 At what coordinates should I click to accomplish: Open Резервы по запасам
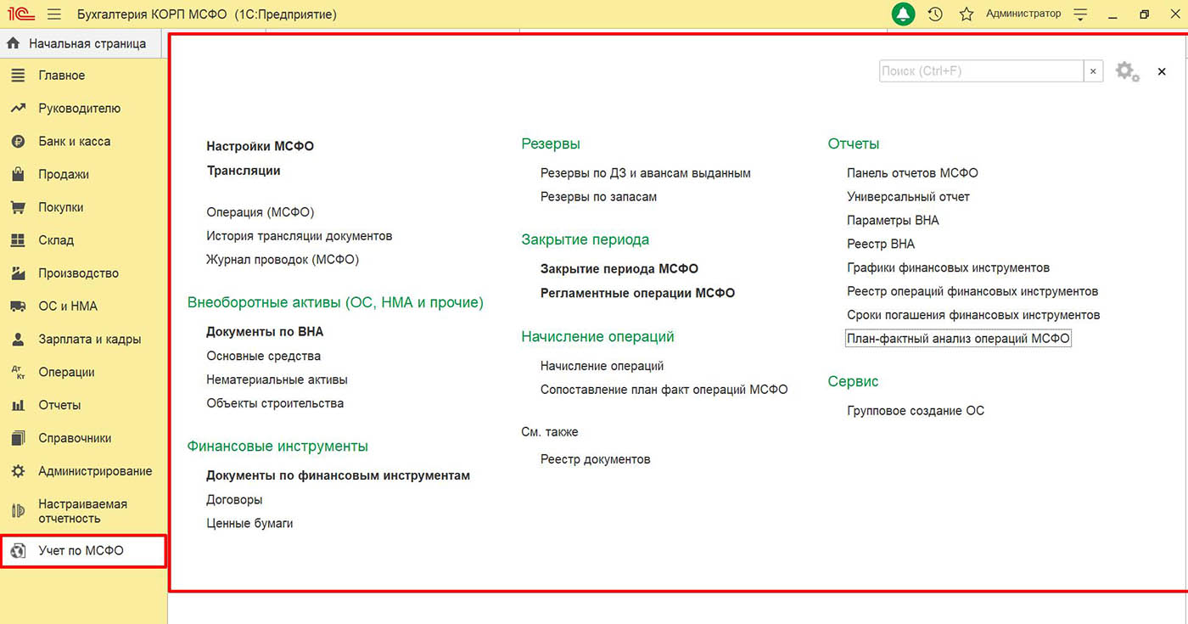[599, 197]
